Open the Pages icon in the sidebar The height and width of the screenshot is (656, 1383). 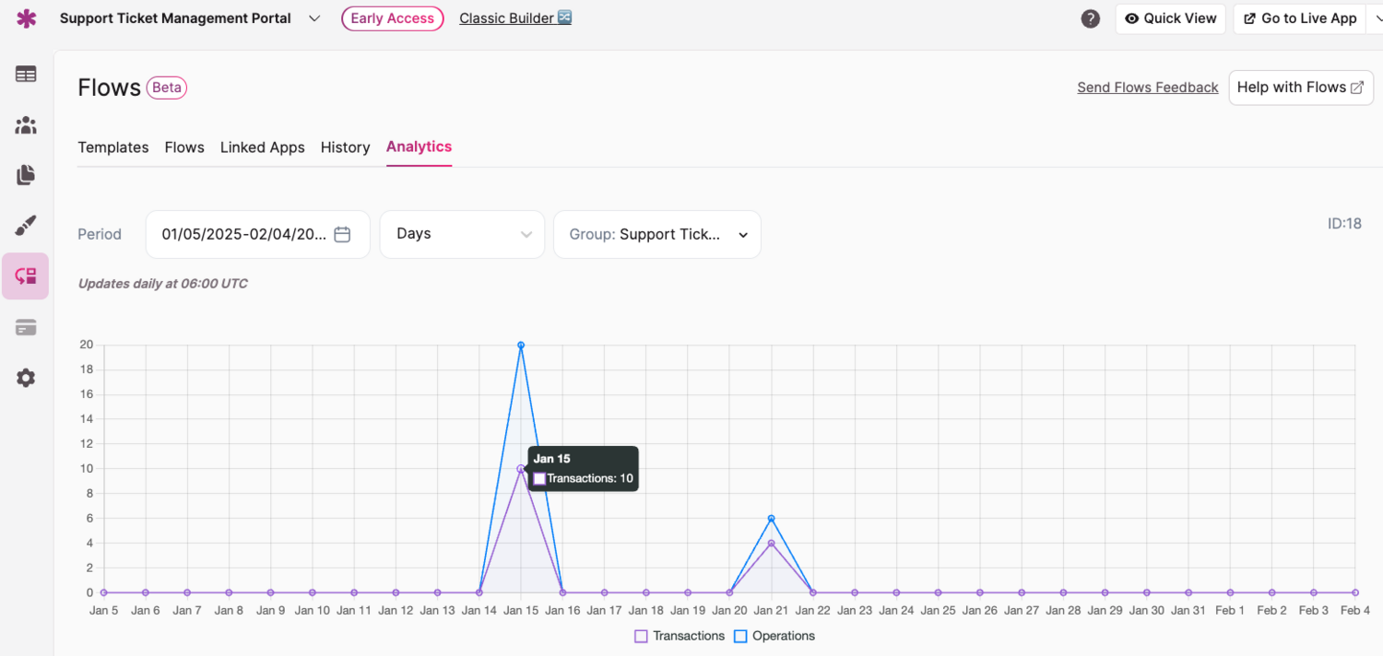pyautogui.click(x=26, y=175)
